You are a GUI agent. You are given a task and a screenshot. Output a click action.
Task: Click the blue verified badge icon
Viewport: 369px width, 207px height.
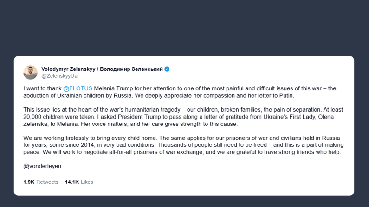coord(167,69)
